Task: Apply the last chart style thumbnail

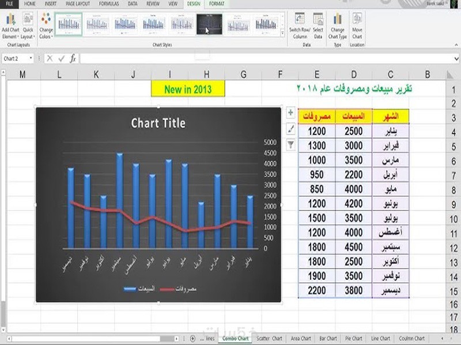Action: point(266,24)
